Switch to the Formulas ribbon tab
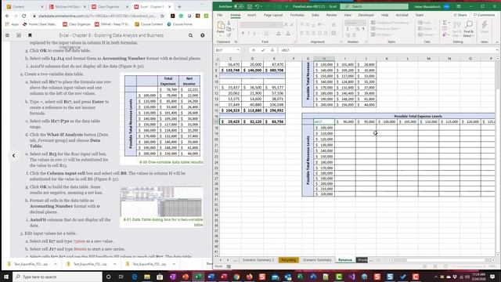Viewport: 501px width, 282px height. click(x=297, y=15)
